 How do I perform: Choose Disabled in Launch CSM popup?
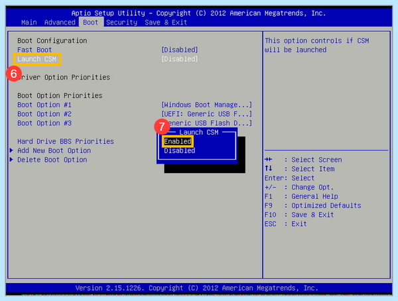tap(180, 150)
